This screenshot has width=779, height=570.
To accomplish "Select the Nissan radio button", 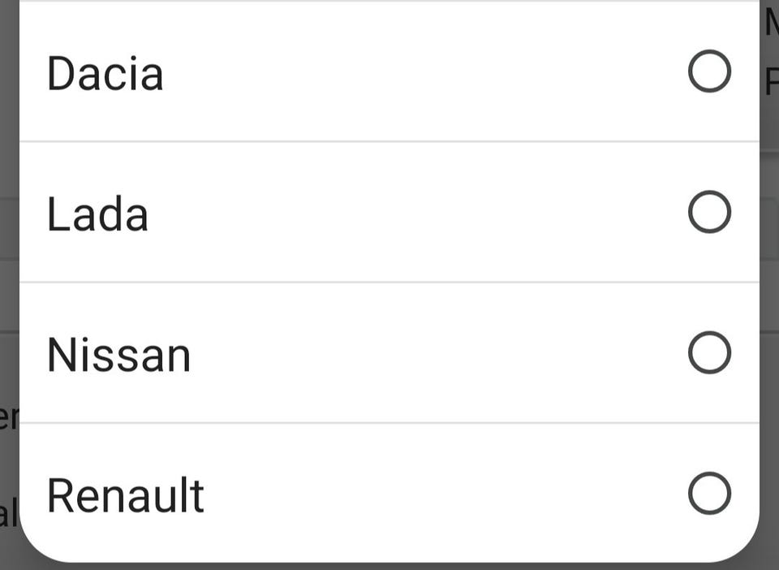I will [709, 352].
